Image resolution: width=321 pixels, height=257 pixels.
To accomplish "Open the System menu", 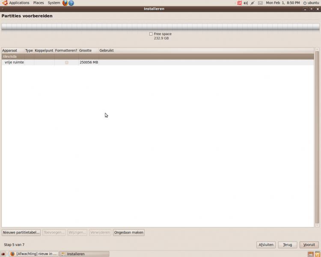I will tap(54, 3).
